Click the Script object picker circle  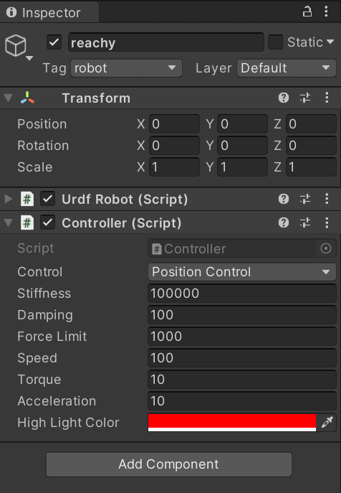click(x=326, y=249)
